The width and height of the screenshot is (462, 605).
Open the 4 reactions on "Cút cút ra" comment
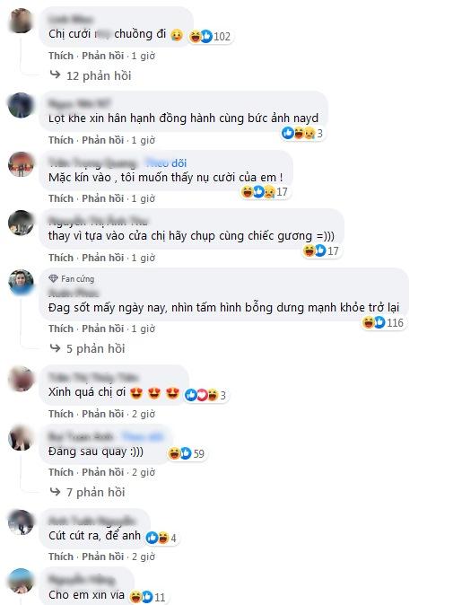point(161,538)
